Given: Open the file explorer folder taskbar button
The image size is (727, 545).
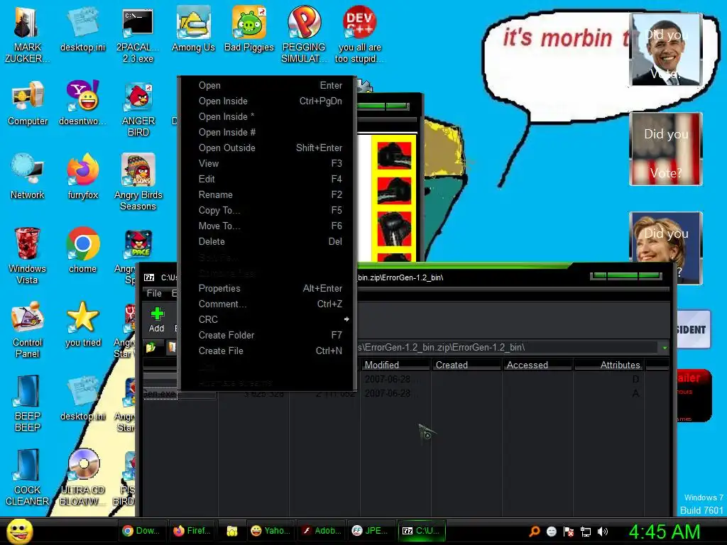Looking at the screenshot, I should pos(232,531).
